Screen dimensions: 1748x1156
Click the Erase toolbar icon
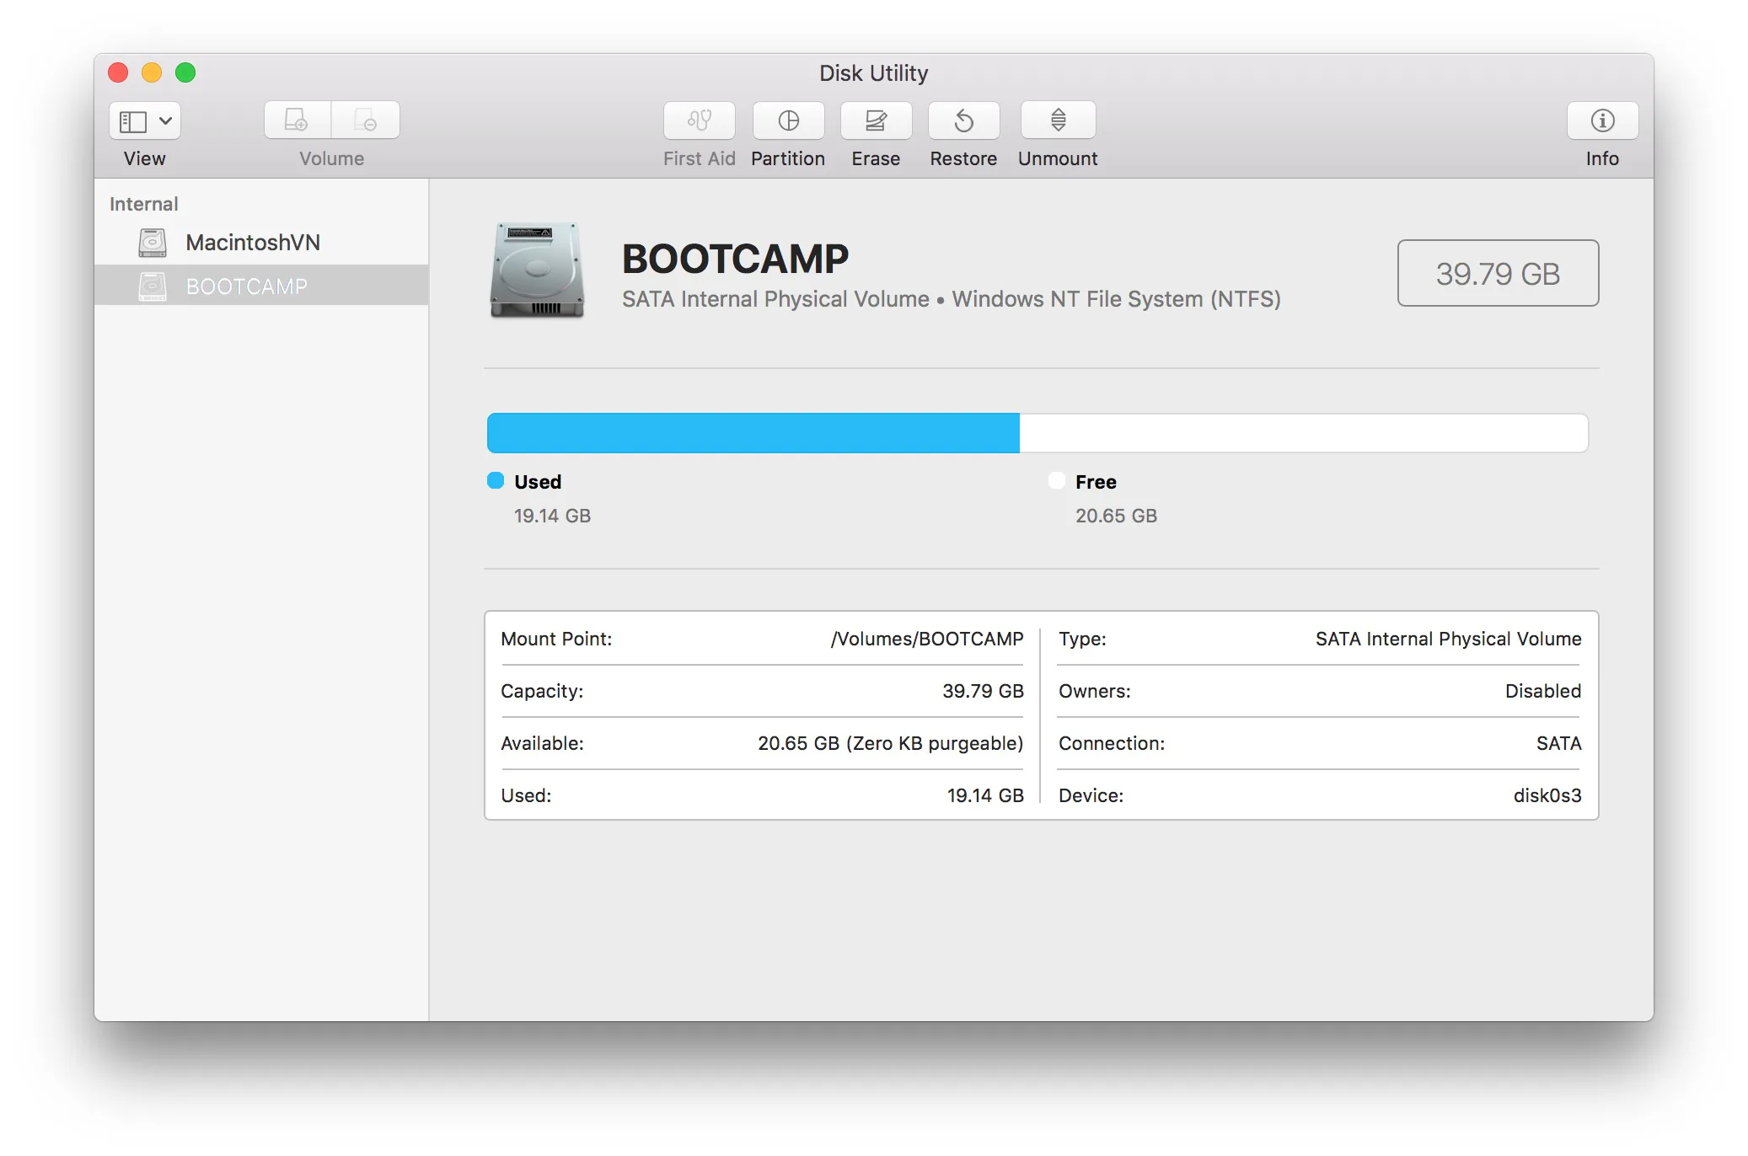tap(876, 120)
